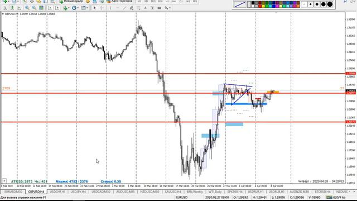The image size is (357, 201).
Task: Click the arrows objects icon
Action: [x=166, y=8]
